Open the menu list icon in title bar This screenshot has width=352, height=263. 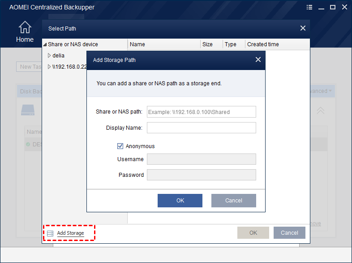coord(309,7)
